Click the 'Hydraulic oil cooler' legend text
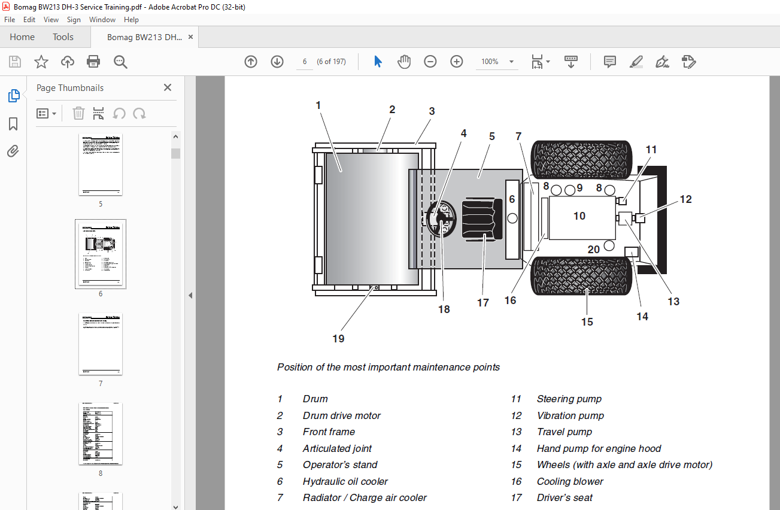The width and height of the screenshot is (780, 510). 345,481
